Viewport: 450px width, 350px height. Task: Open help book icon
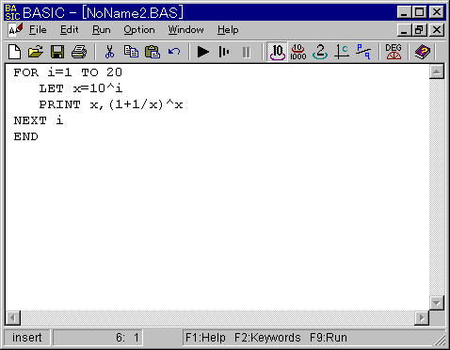[x=423, y=52]
